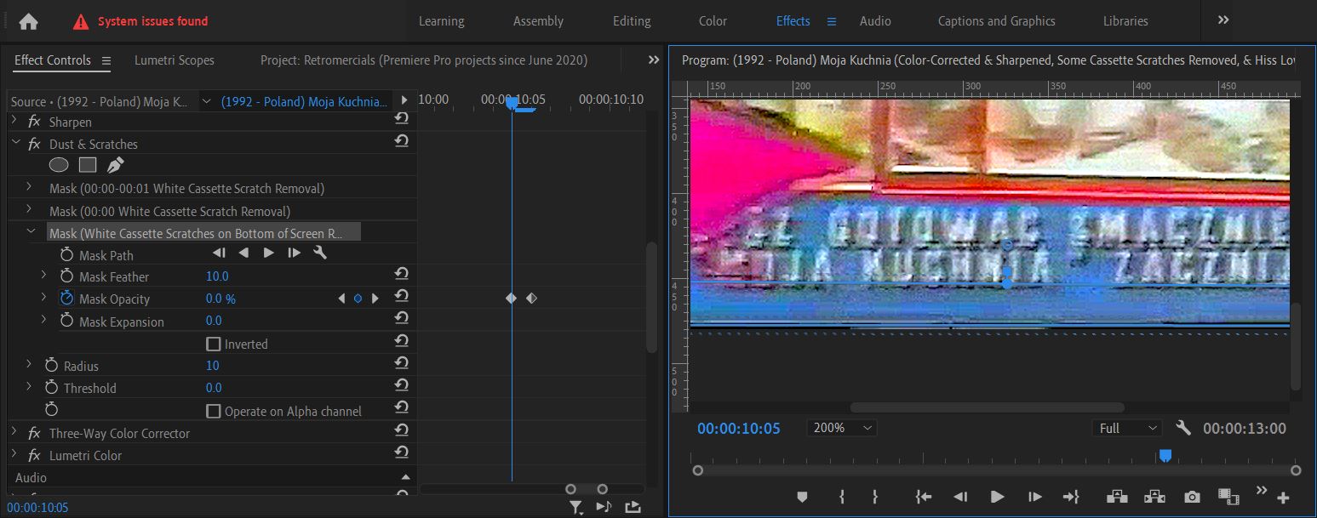This screenshot has height=518, width=1317.
Task: Toggle Mask Feather animation stopwatch
Action: click(x=67, y=276)
